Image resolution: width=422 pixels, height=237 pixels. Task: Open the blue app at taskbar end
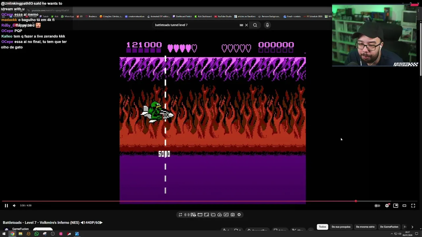click(x=77, y=234)
